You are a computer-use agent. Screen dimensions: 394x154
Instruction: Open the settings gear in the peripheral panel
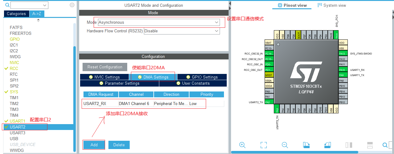tap(72, 5)
